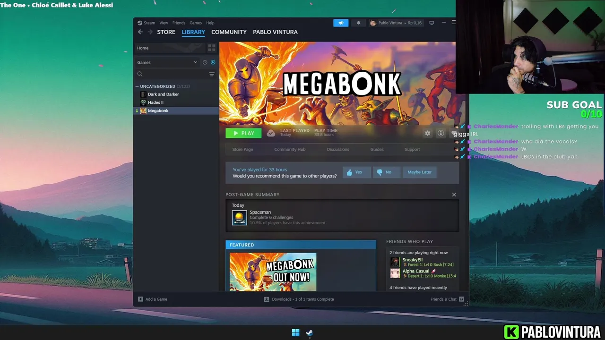Click the Hades II game icon

click(x=143, y=102)
